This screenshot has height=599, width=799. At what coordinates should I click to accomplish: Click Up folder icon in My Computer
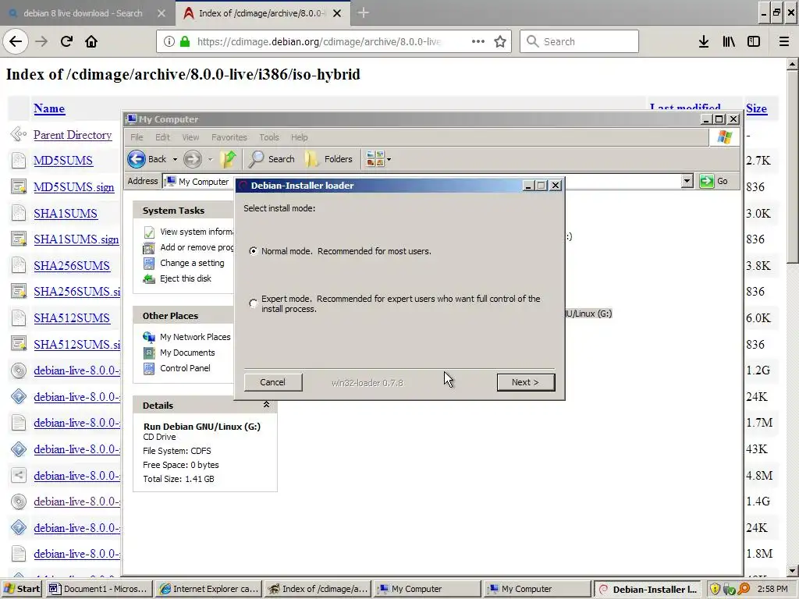tap(229, 159)
